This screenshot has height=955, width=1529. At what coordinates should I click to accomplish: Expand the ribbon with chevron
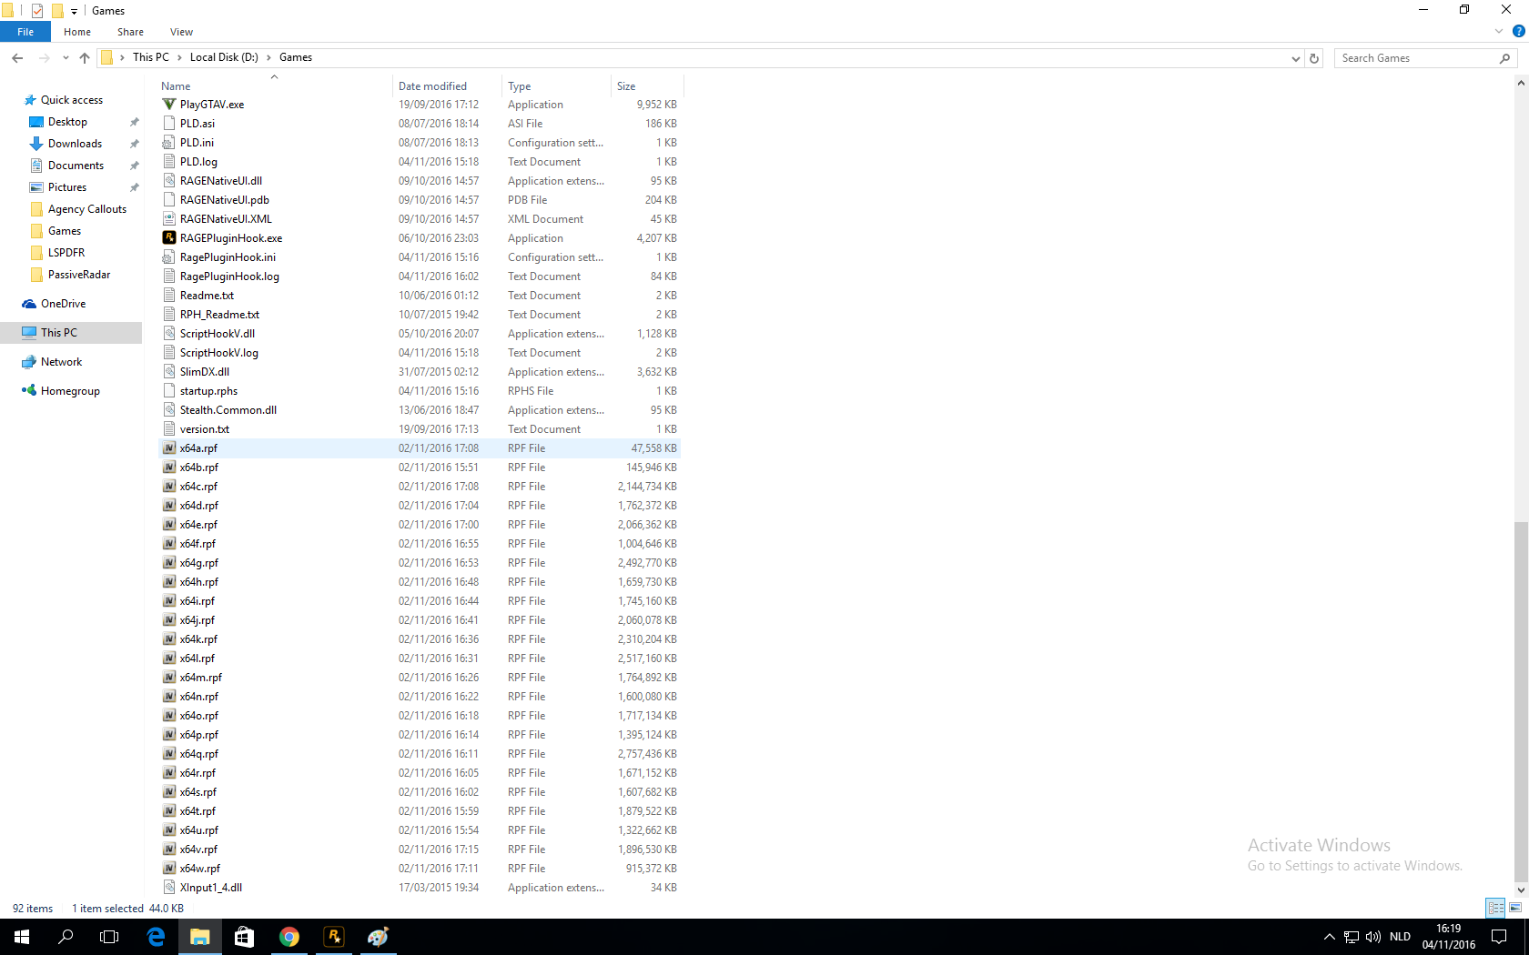tap(1499, 32)
